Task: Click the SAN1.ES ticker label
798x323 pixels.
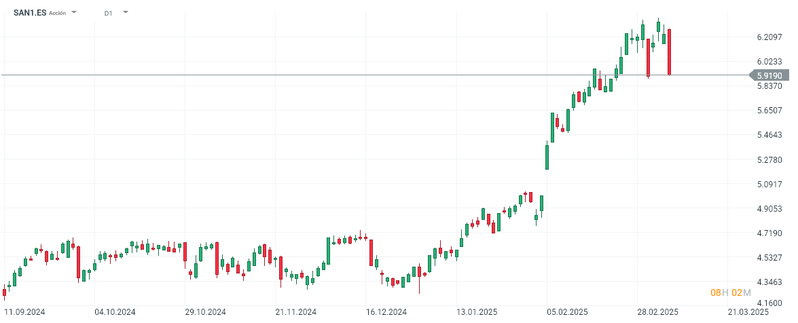Action: pyautogui.click(x=29, y=13)
